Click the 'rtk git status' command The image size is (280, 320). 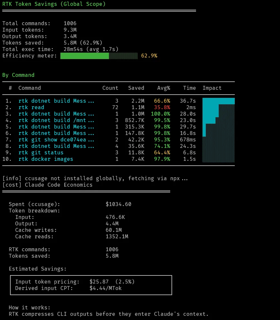pyautogui.click(x=41, y=152)
